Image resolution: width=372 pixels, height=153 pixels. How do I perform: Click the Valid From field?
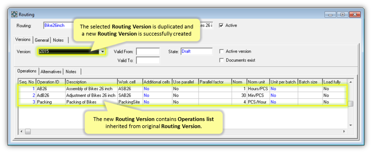[148, 51]
